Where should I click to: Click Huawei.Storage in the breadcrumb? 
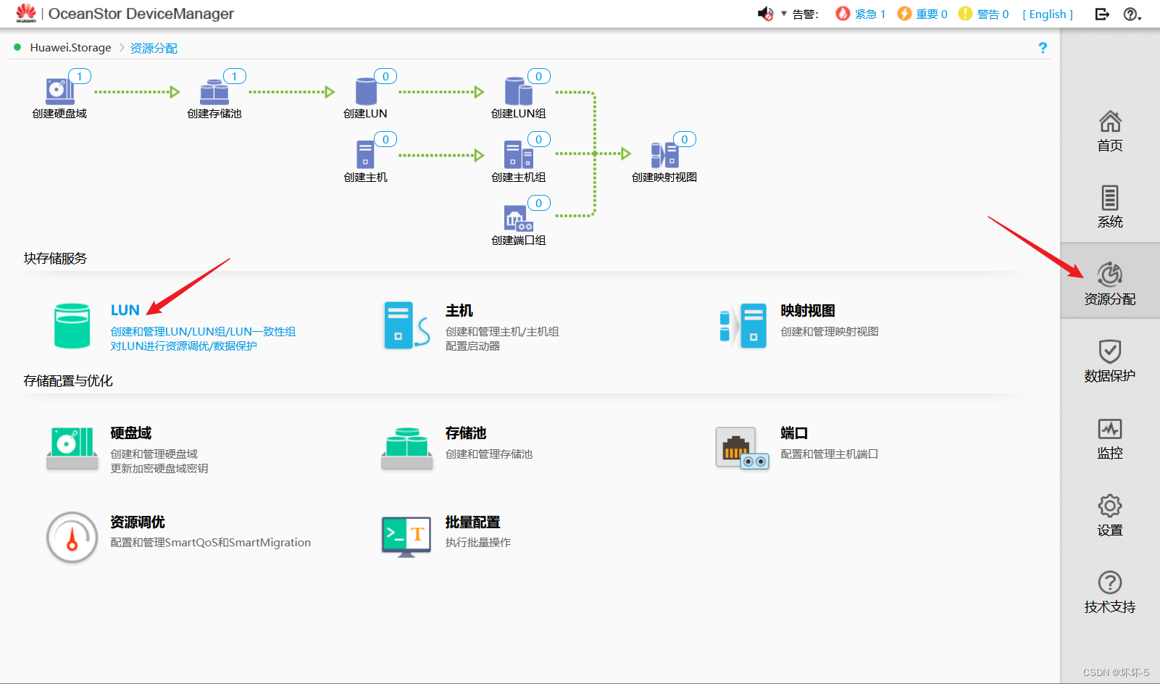pos(70,48)
